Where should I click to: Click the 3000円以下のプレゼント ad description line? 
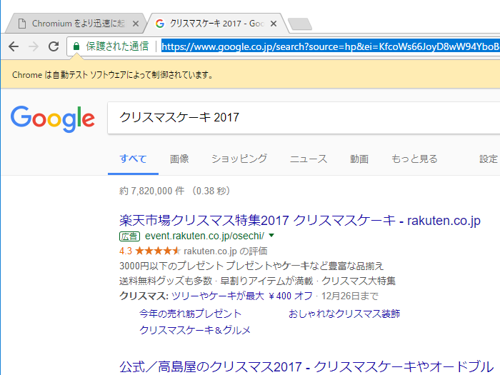251,266
